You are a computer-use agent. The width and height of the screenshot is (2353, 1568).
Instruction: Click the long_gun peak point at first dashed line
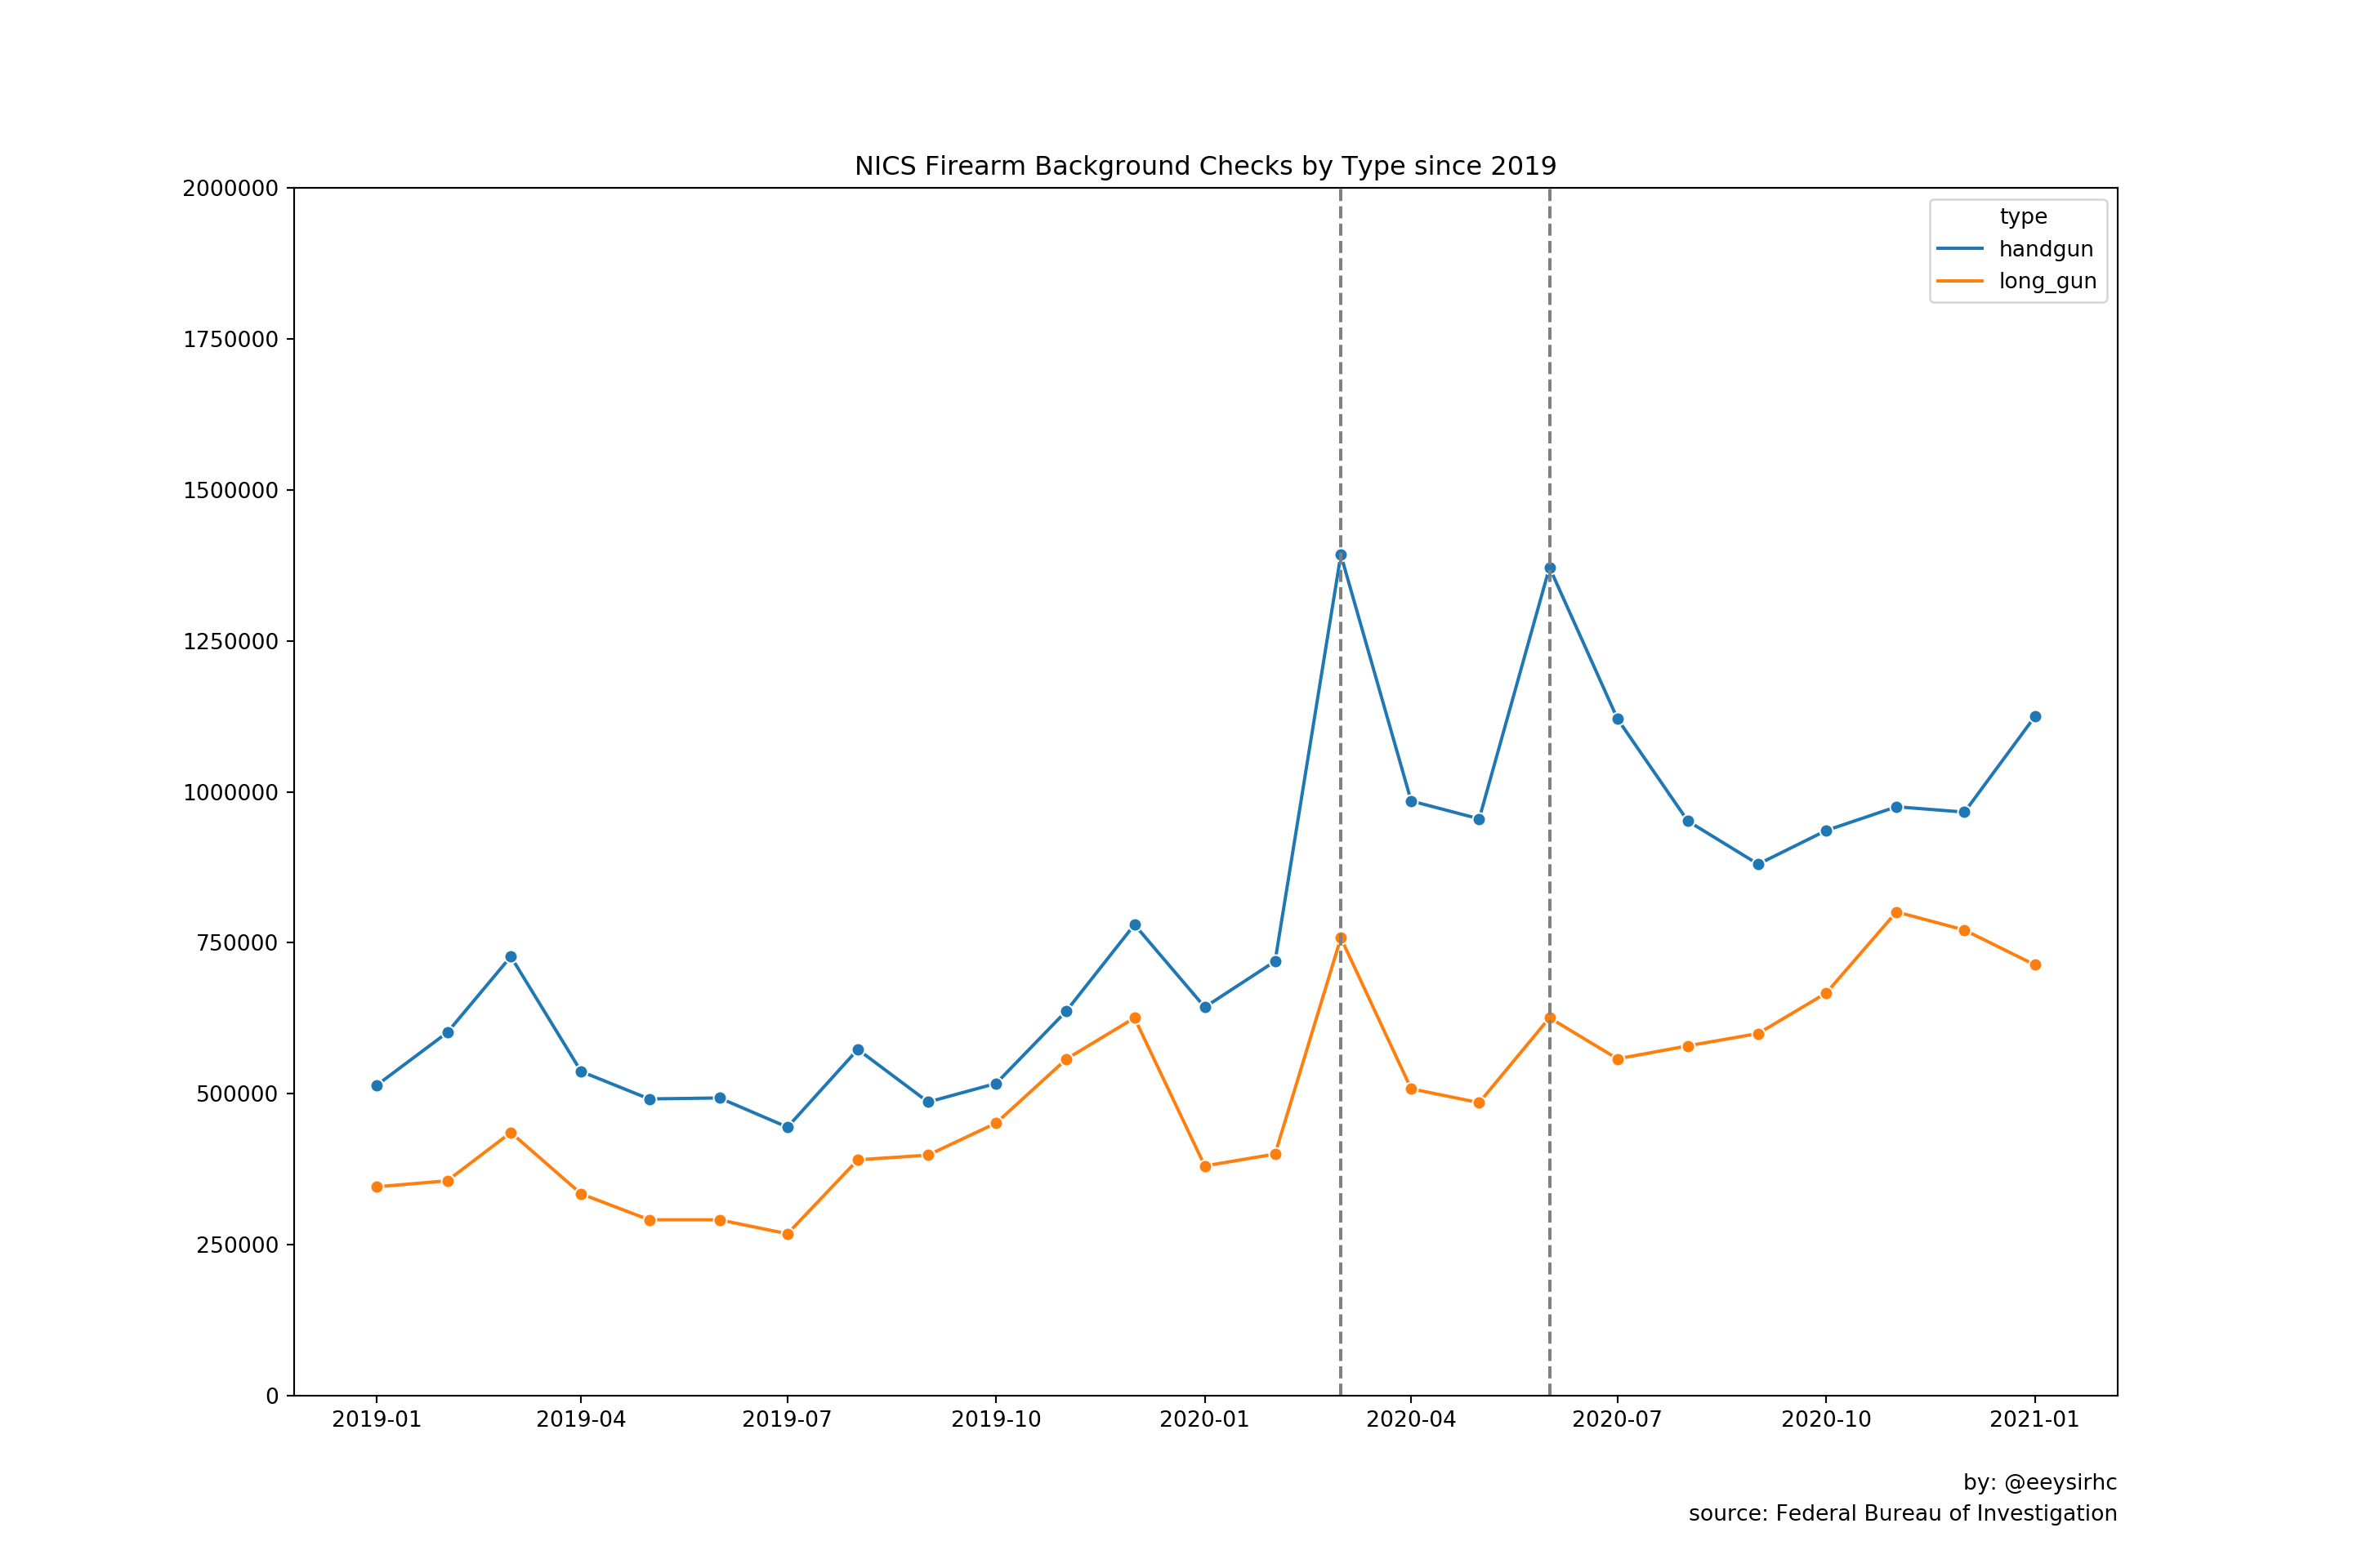pyautogui.click(x=1341, y=938)
